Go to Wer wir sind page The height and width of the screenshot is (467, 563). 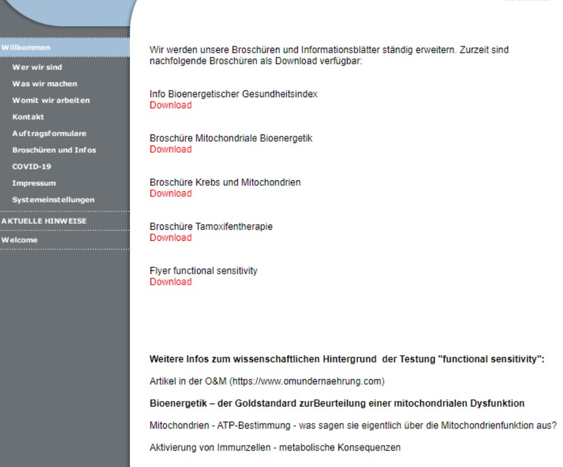[37, 67]
